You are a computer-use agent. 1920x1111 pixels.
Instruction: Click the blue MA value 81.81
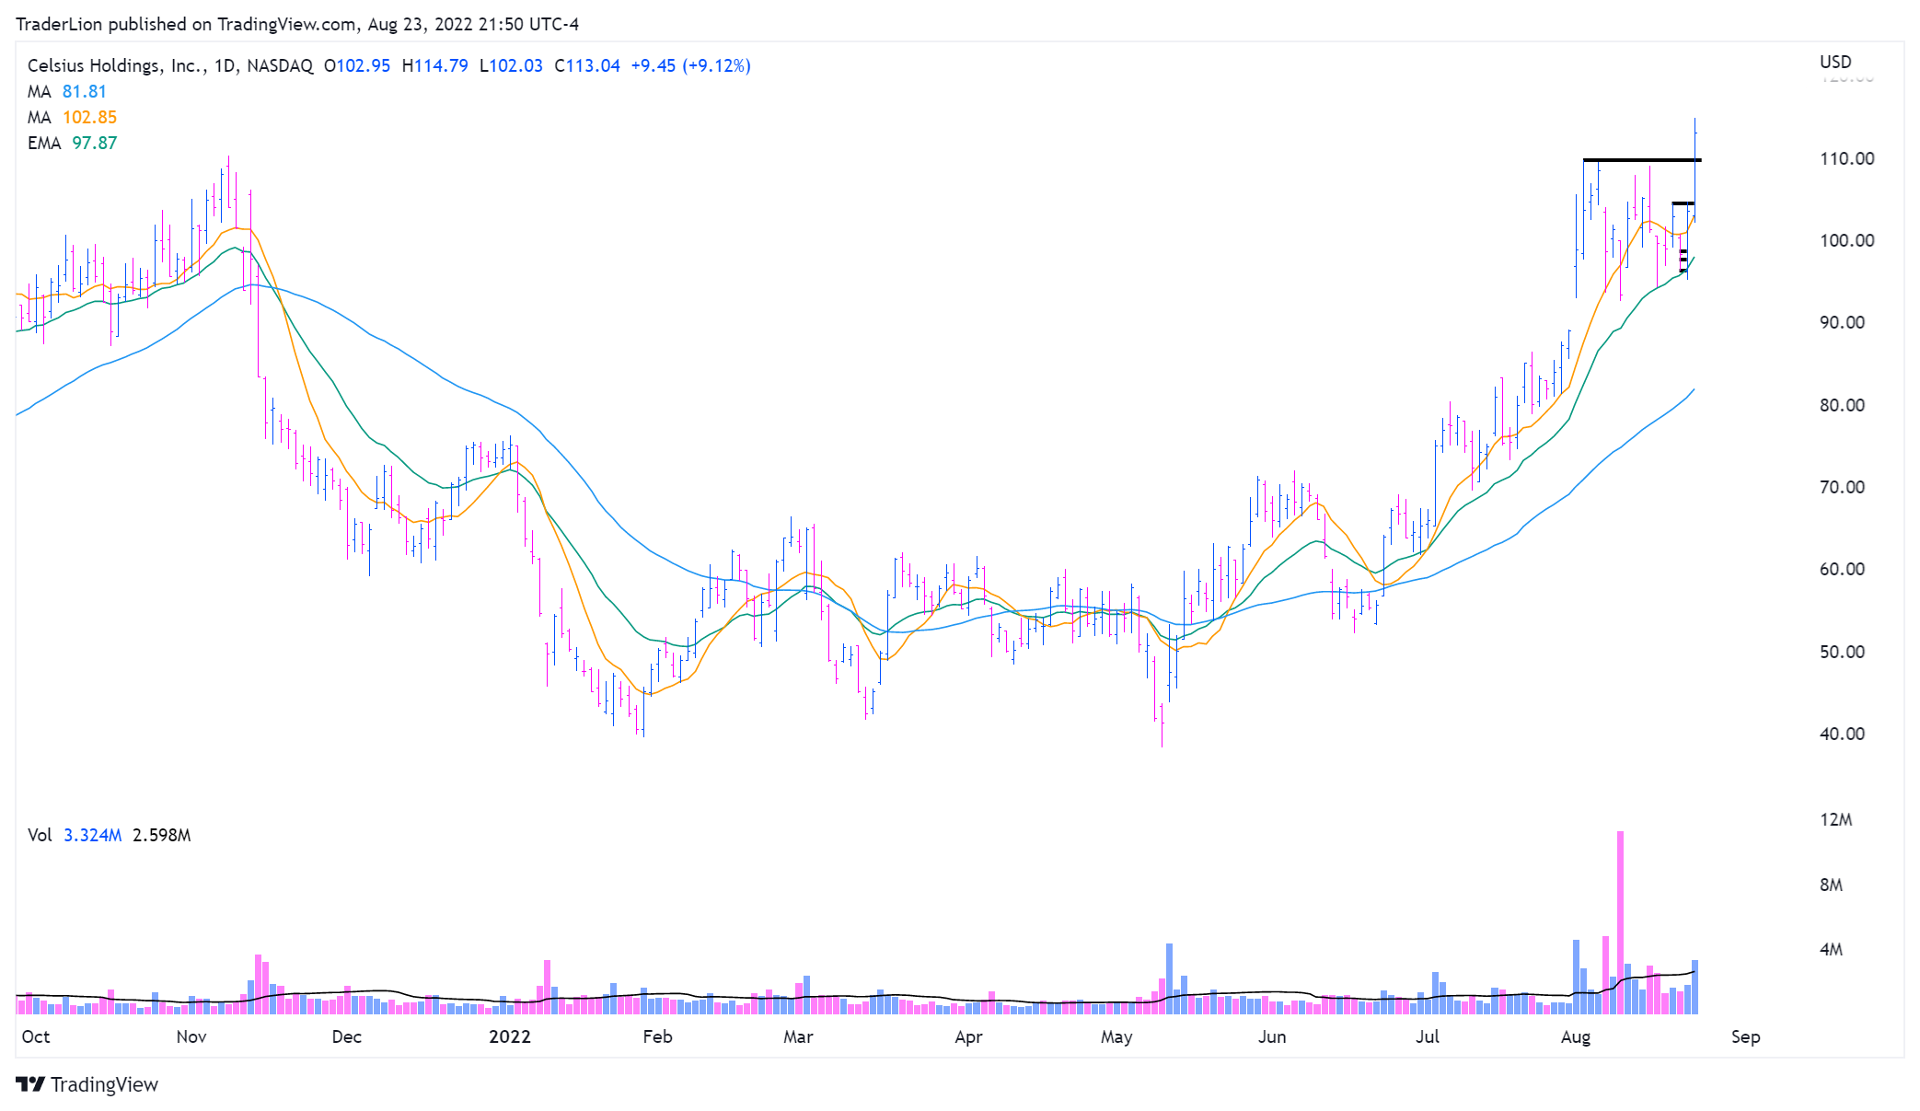[x=85, y=91]
